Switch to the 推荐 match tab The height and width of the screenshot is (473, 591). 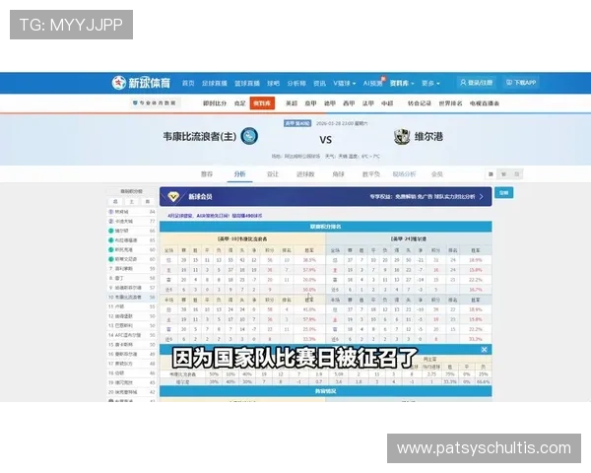(x=207, y=173)
